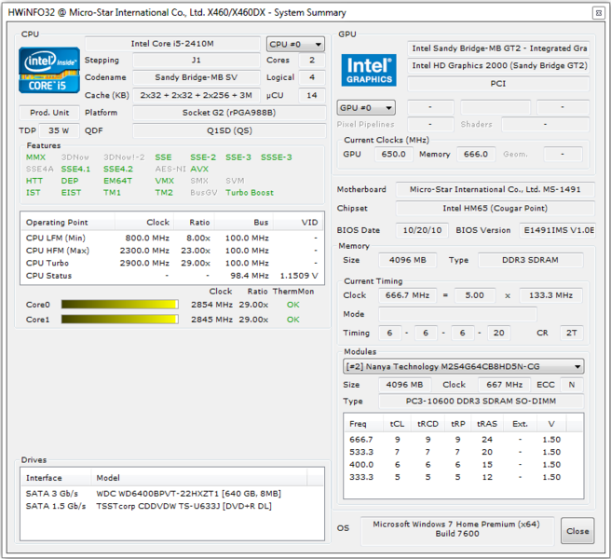Click the Cache (KB) value field

click(197, 95)
